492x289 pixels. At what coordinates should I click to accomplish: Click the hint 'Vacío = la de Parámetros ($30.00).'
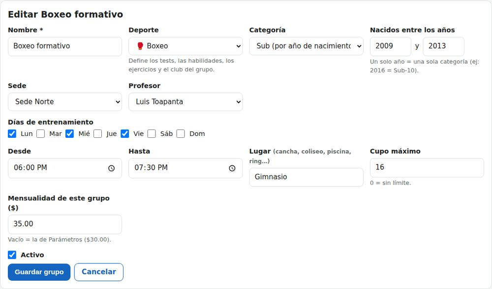click(60, 240)
